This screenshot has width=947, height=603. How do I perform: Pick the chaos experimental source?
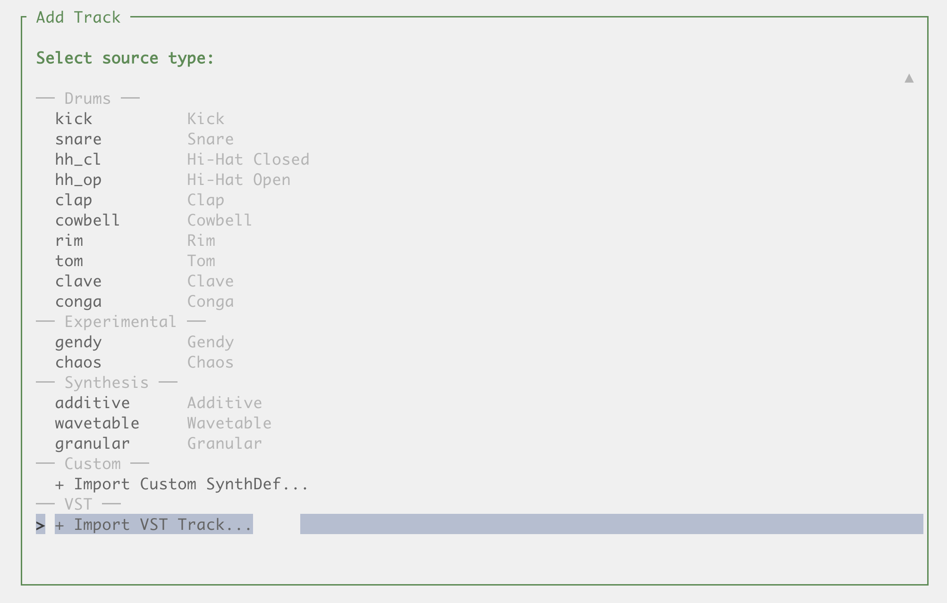click(78, 362)
